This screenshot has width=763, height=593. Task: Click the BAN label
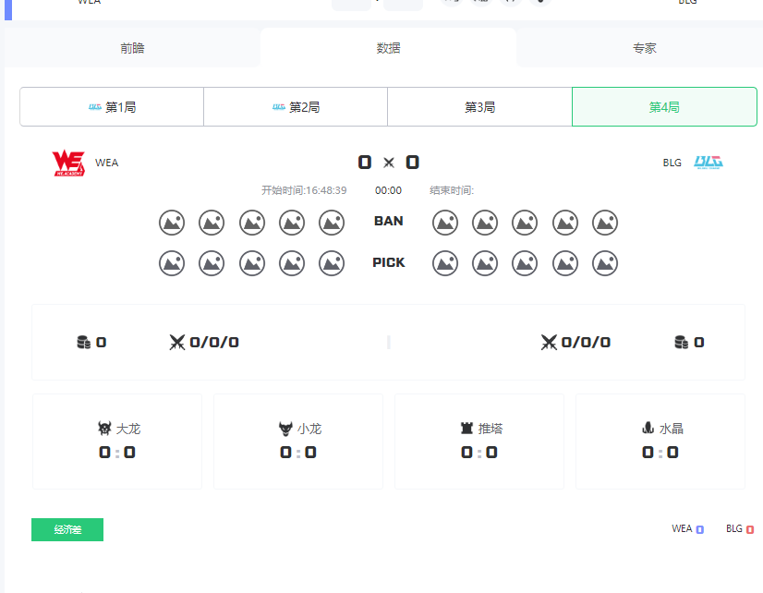[388, 221]
